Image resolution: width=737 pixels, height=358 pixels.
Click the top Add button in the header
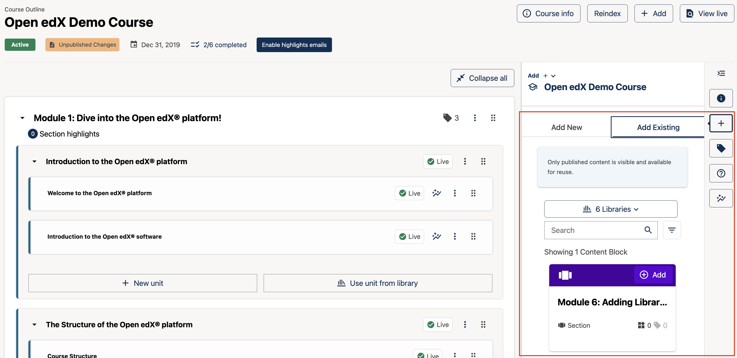(654, 14)
